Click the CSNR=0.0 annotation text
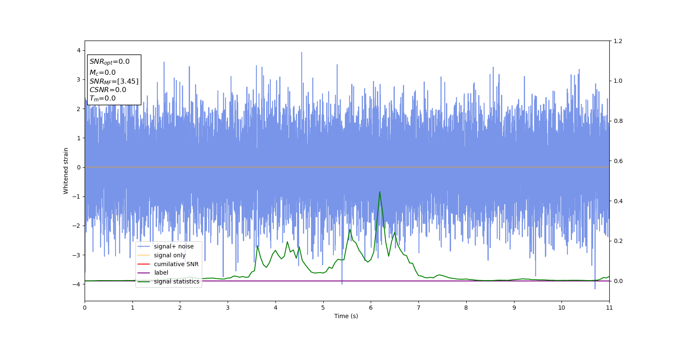 (108, 90)
